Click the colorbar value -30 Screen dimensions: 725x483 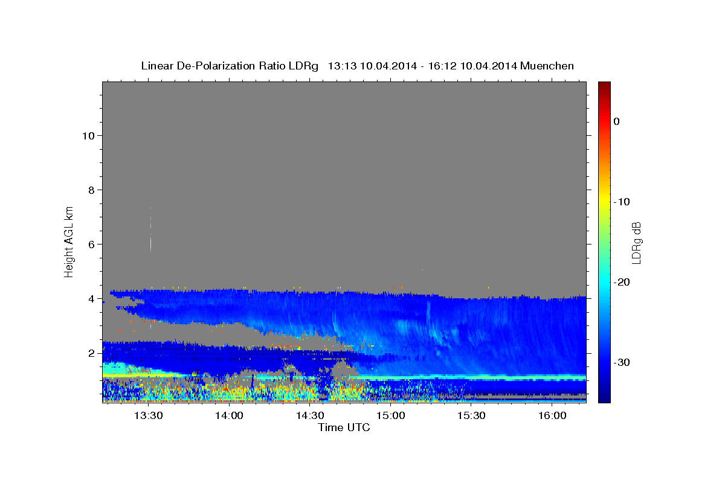622,362
